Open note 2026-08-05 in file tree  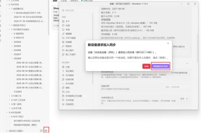tap(29, 75)
